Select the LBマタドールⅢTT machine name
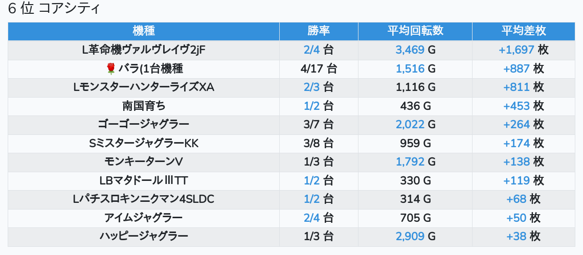The width and height of the screenshot is (583, 255). 143,180
